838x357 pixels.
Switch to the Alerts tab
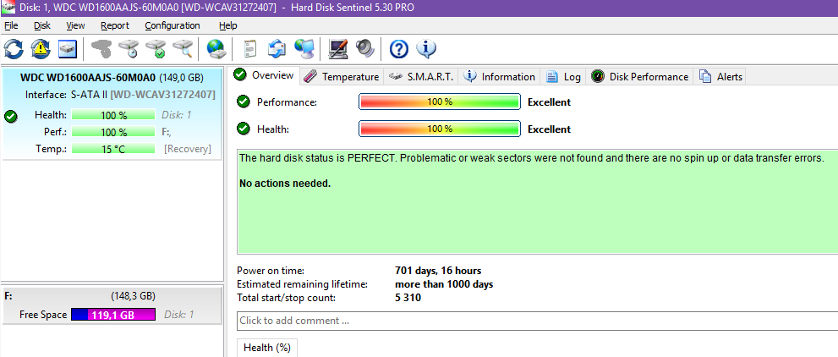pos(721,76)
